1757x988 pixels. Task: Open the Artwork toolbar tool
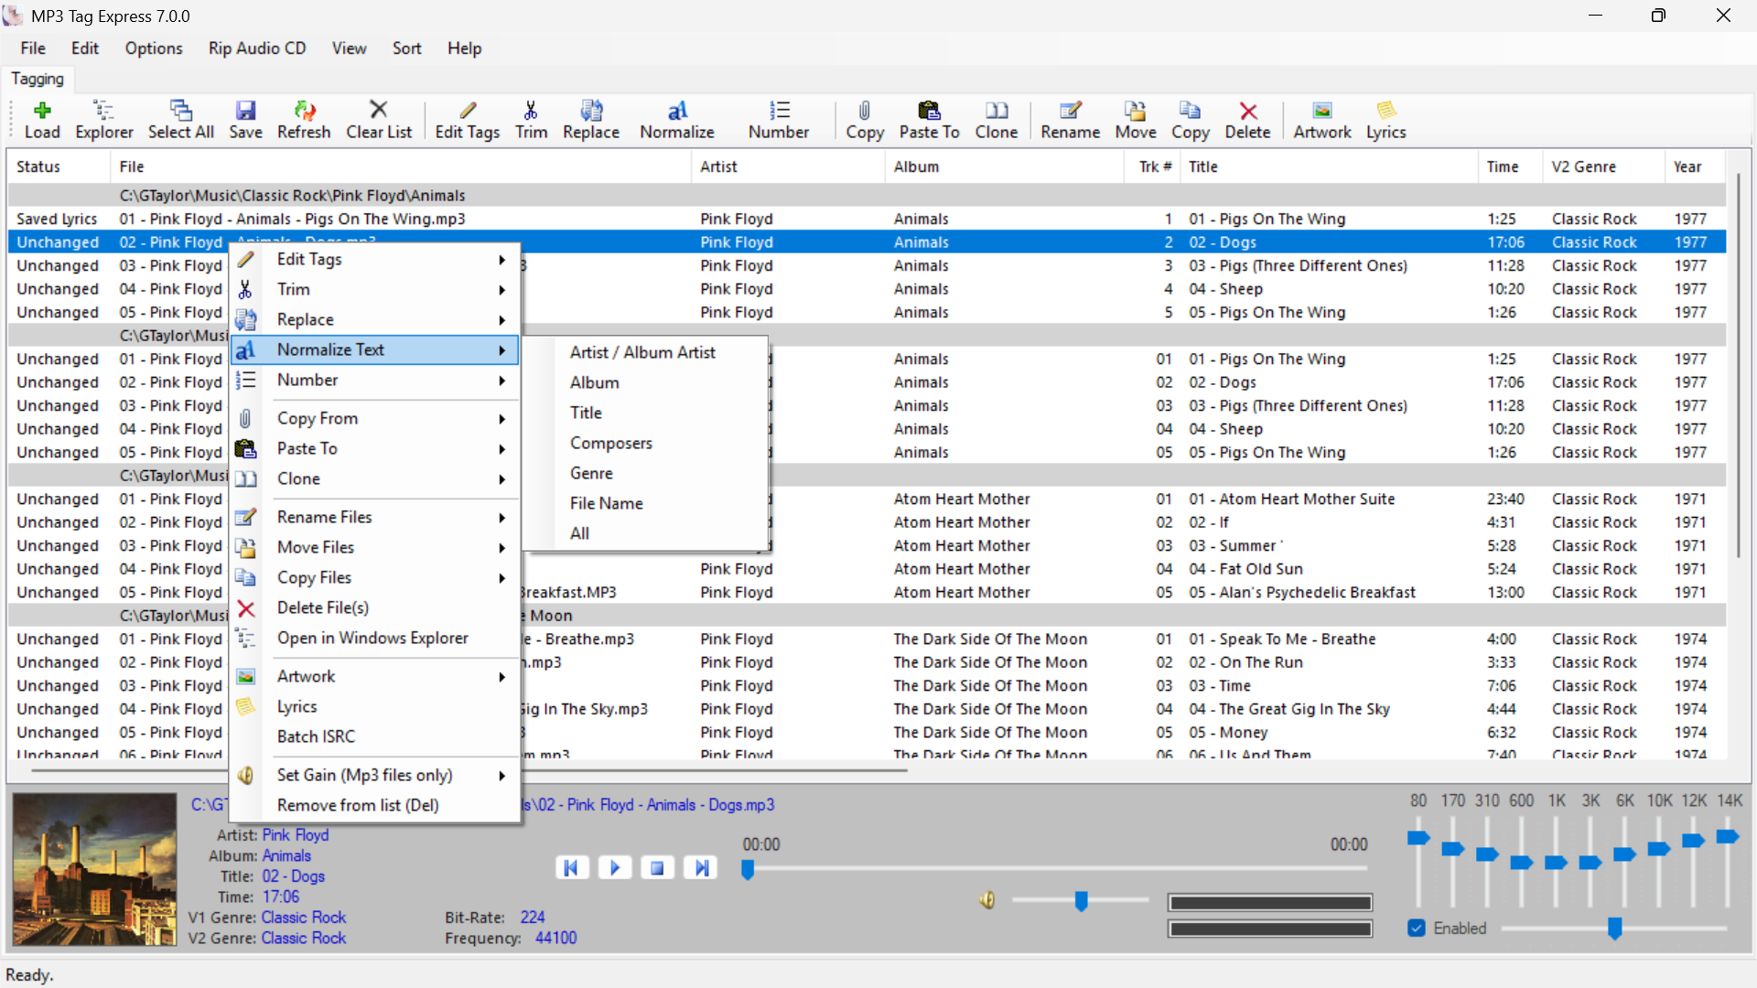pyautogui.click(x=1321, y=120)
